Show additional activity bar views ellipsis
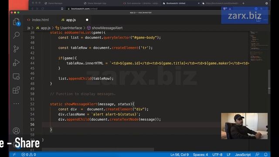The height and width of the screenshot is (157, 279). pos(16,104)
